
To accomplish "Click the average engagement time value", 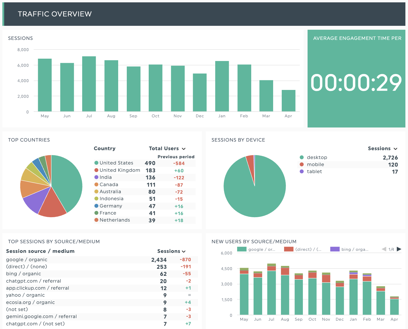I will (x=356, y=83).
